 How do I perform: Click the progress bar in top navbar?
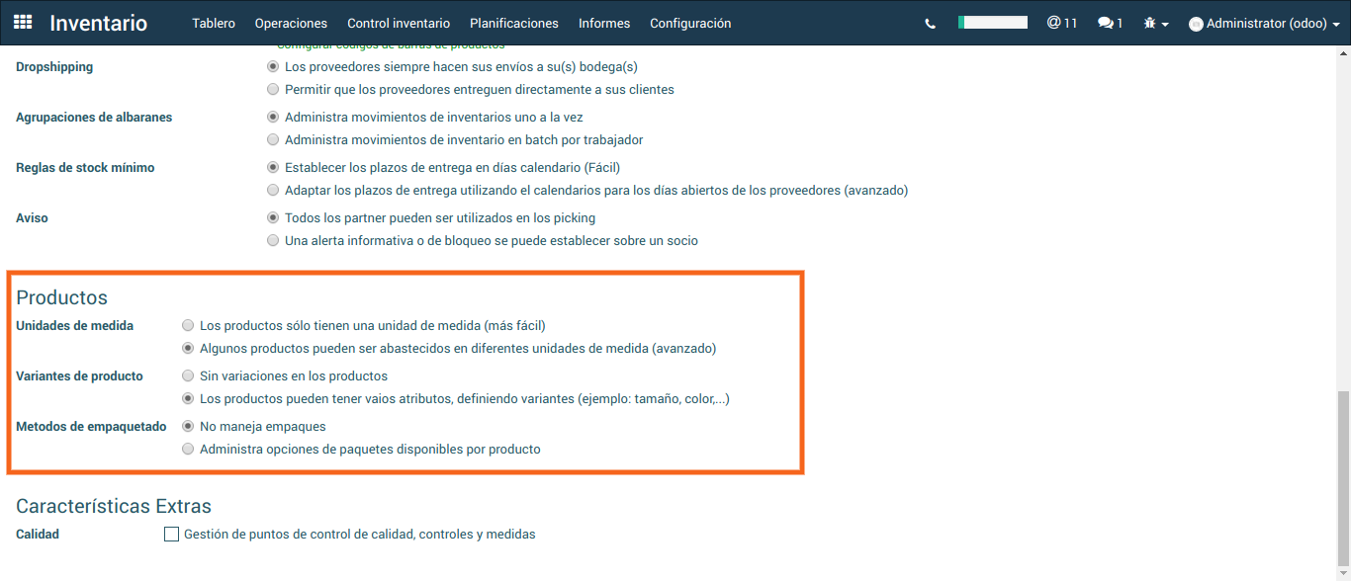(992, 22)
